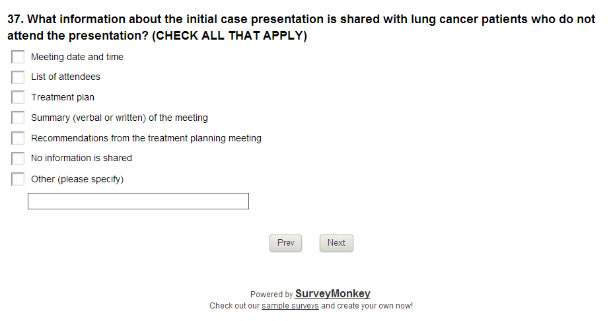Tick the 'No information is shared' checkbox
The width and height of the screenshot is (613, 321).
click(18, 159)
